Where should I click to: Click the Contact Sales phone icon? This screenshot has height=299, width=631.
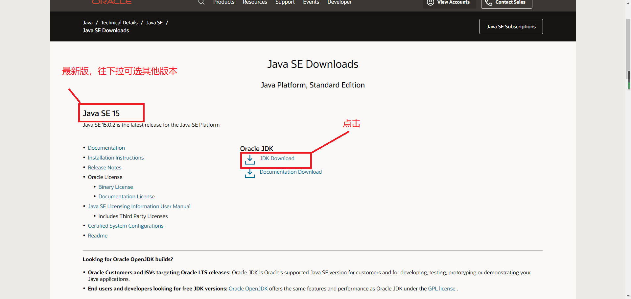coord(488,3)
